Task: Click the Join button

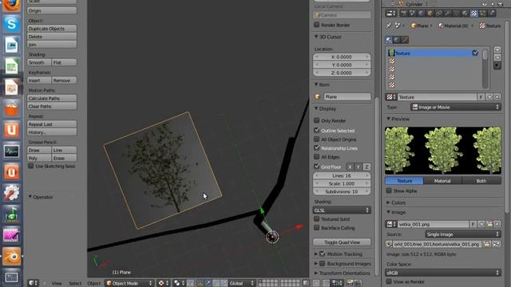Action: tap(52, 45)
